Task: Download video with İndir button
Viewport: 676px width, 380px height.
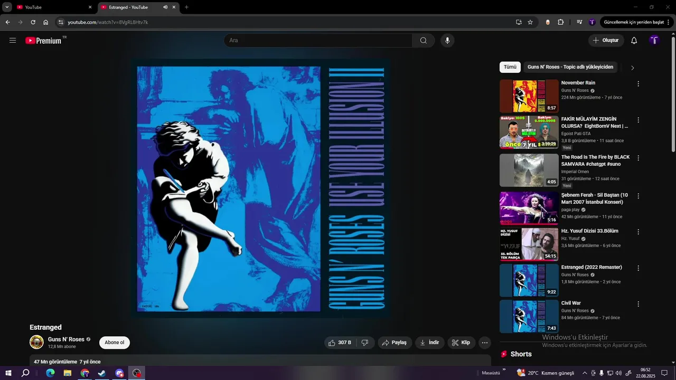Action: [430, 343]
